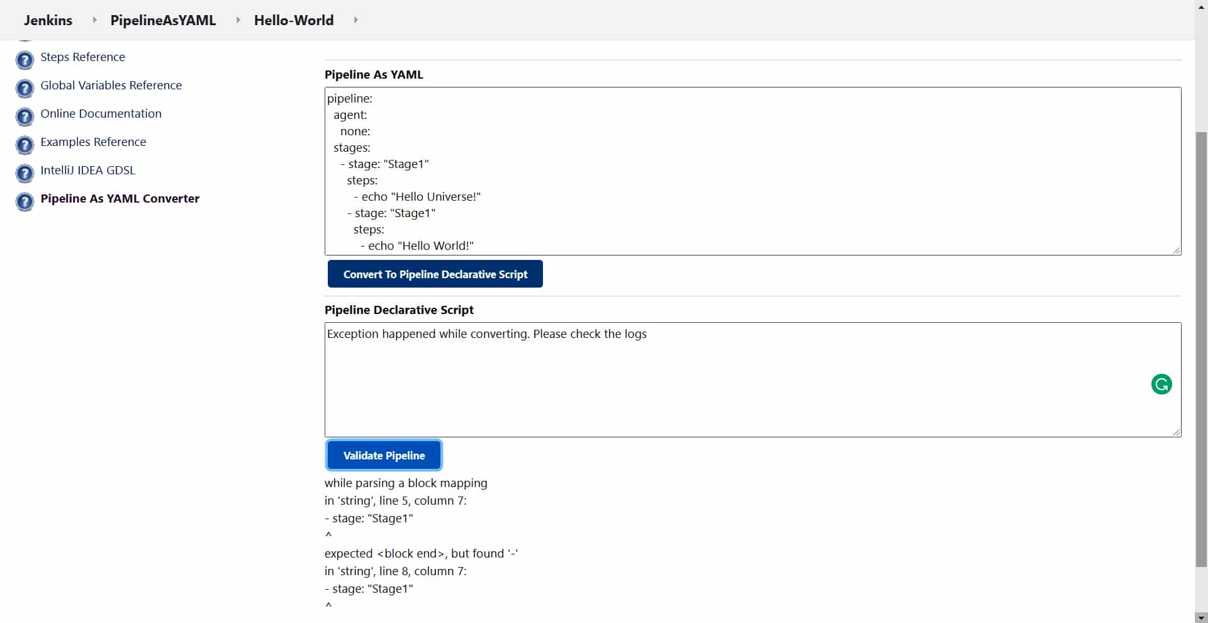
Task: Click the question-mark icon for Online Documentation
Action: click(x=25, y=117)
